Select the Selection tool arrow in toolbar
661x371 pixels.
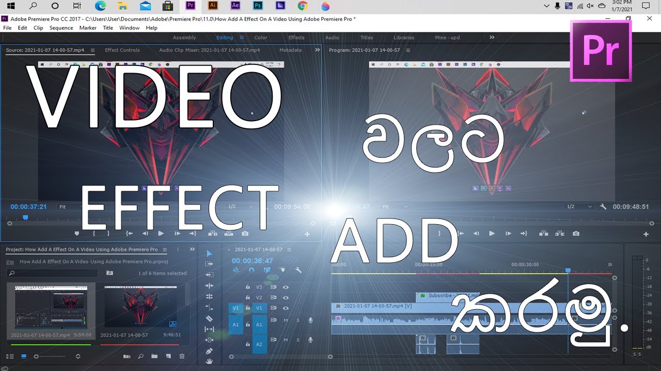[209, 254]
